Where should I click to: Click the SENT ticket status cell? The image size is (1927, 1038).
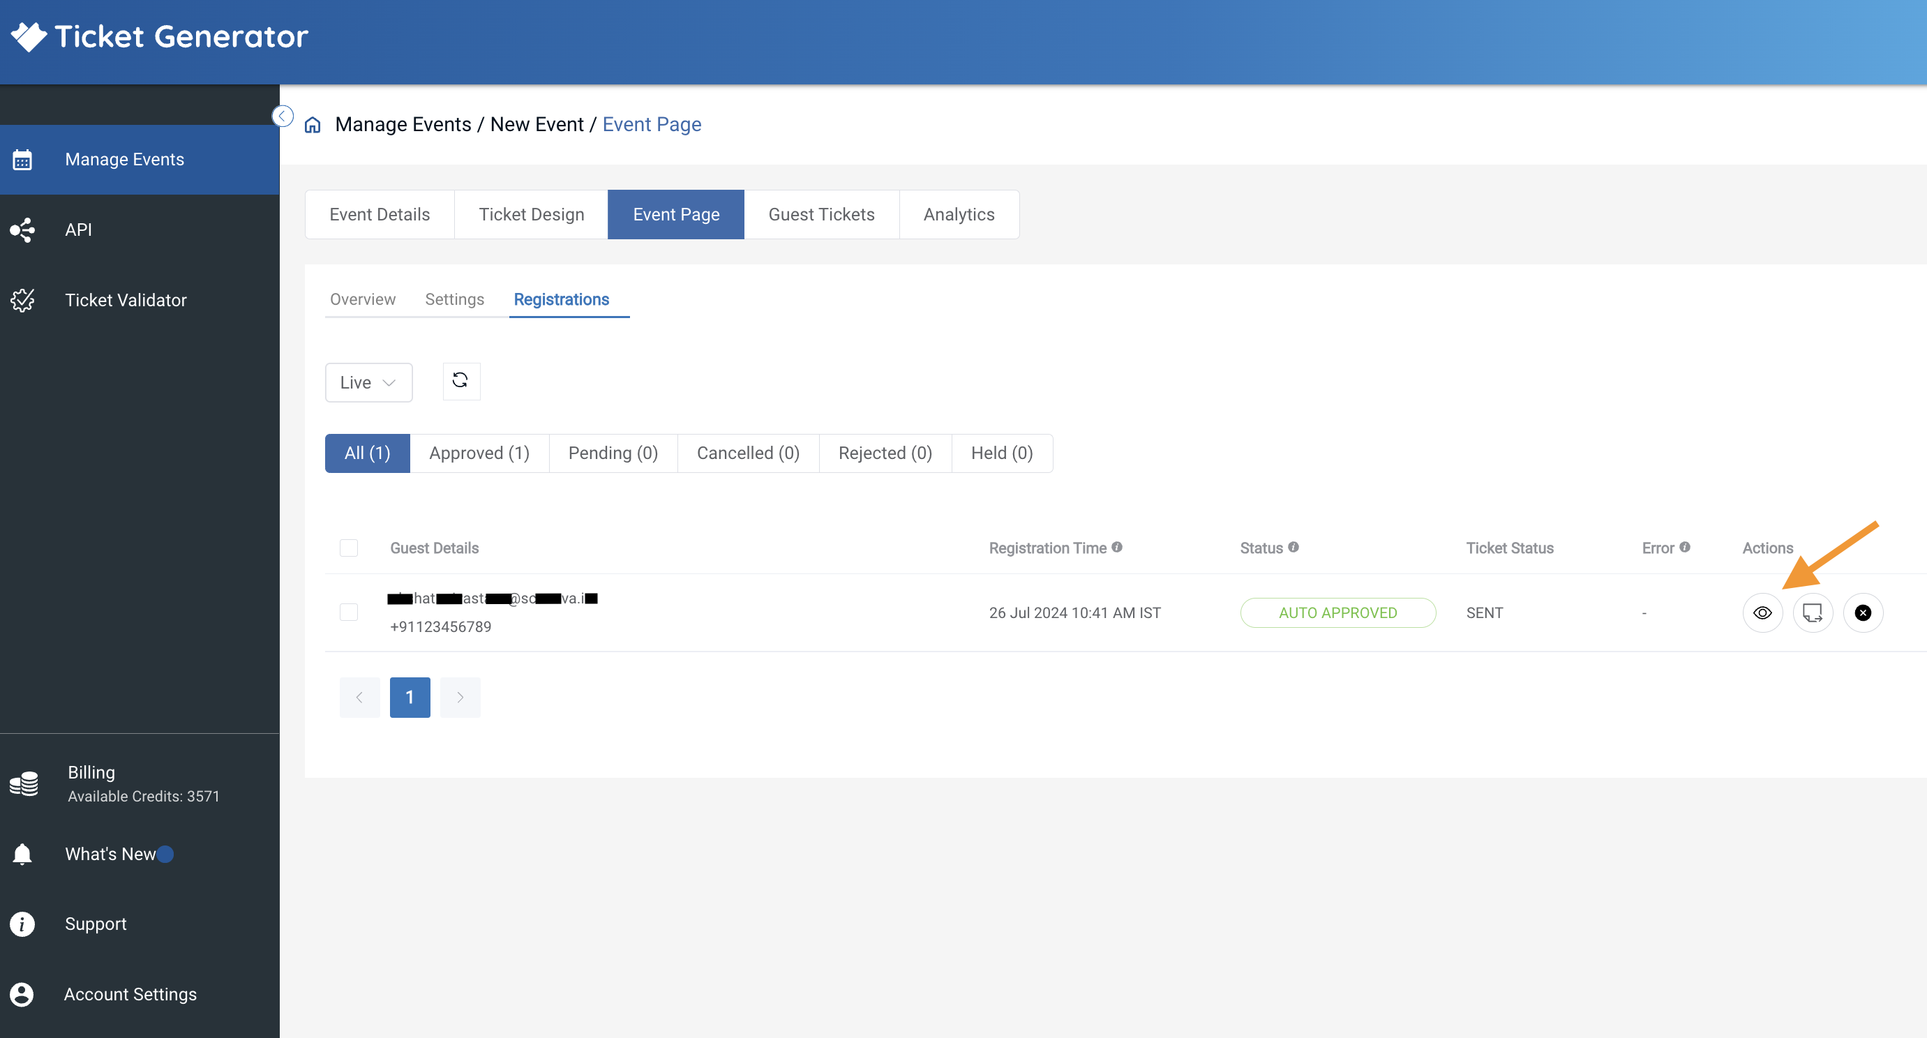pos(1484,612)
